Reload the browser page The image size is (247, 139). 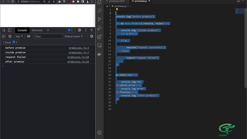point(13,2)
